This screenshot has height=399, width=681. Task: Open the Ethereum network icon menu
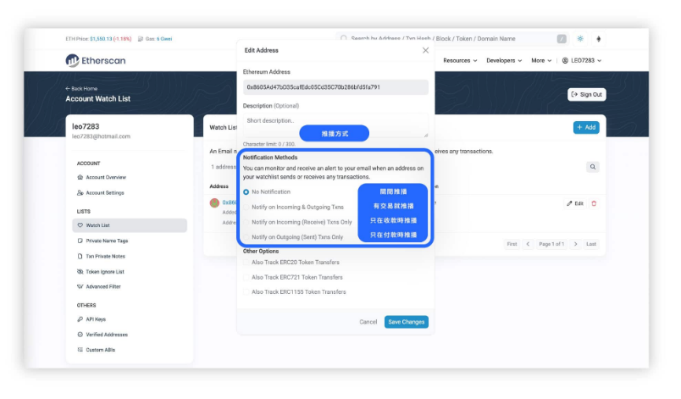(x=599, y=39)
